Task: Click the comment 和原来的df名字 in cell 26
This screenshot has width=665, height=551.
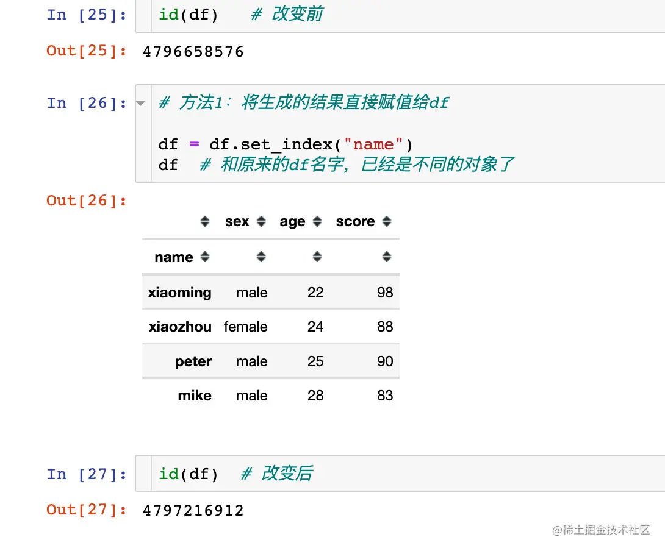Action: coord(357,165)
